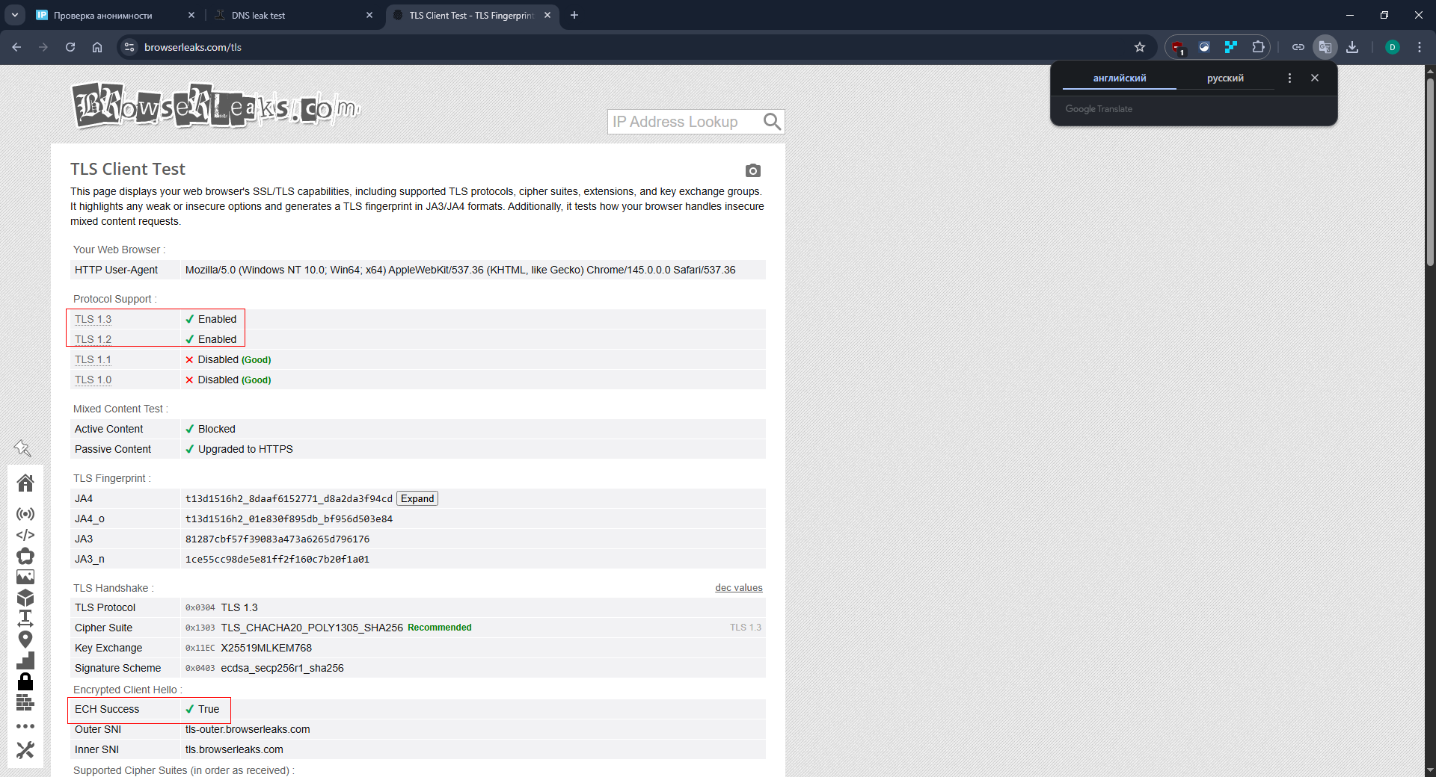Viewport: 1436px width, 777px height.
Task: Click the IP Address Lookup field
Action: (x=682, y=122)
